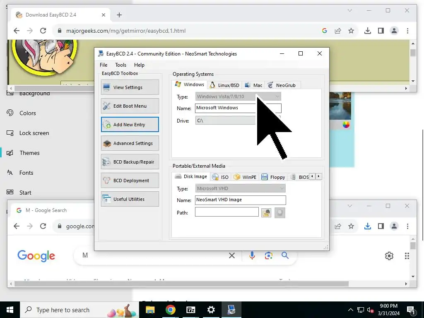This screenshot has width=424, height=318.
Task: Open the File menu in EasyBCD
Action: tap(103, 65)
